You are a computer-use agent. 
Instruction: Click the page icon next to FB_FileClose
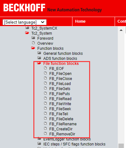pyautogui.click(x=45, y=78)
